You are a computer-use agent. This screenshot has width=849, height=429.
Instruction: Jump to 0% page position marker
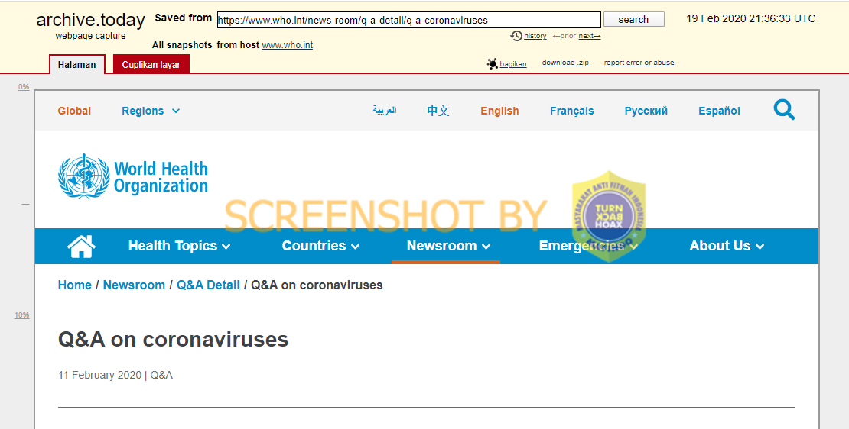click(x=24, y=87)
